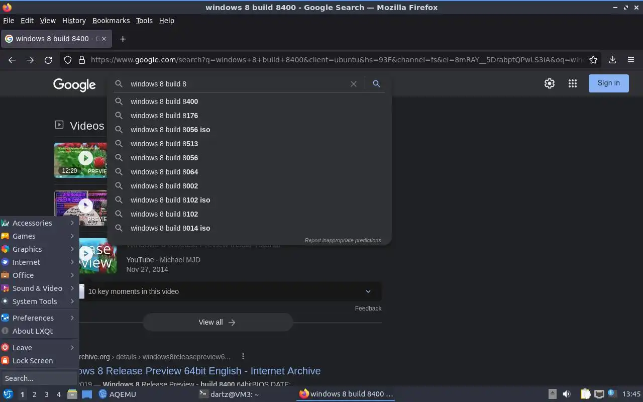Click the show desktop icon in the taskbar
This screenshot has height=402, width=643.
(86, 394)
